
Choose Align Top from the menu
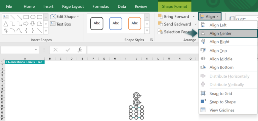[x=228, y=51]
